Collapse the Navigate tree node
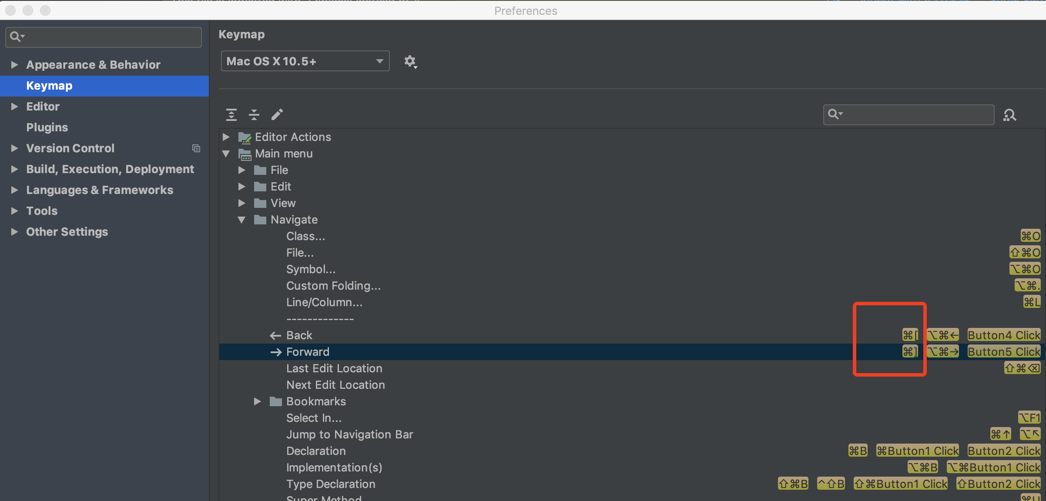1046x501 pixels. click(x=242, y=220)
